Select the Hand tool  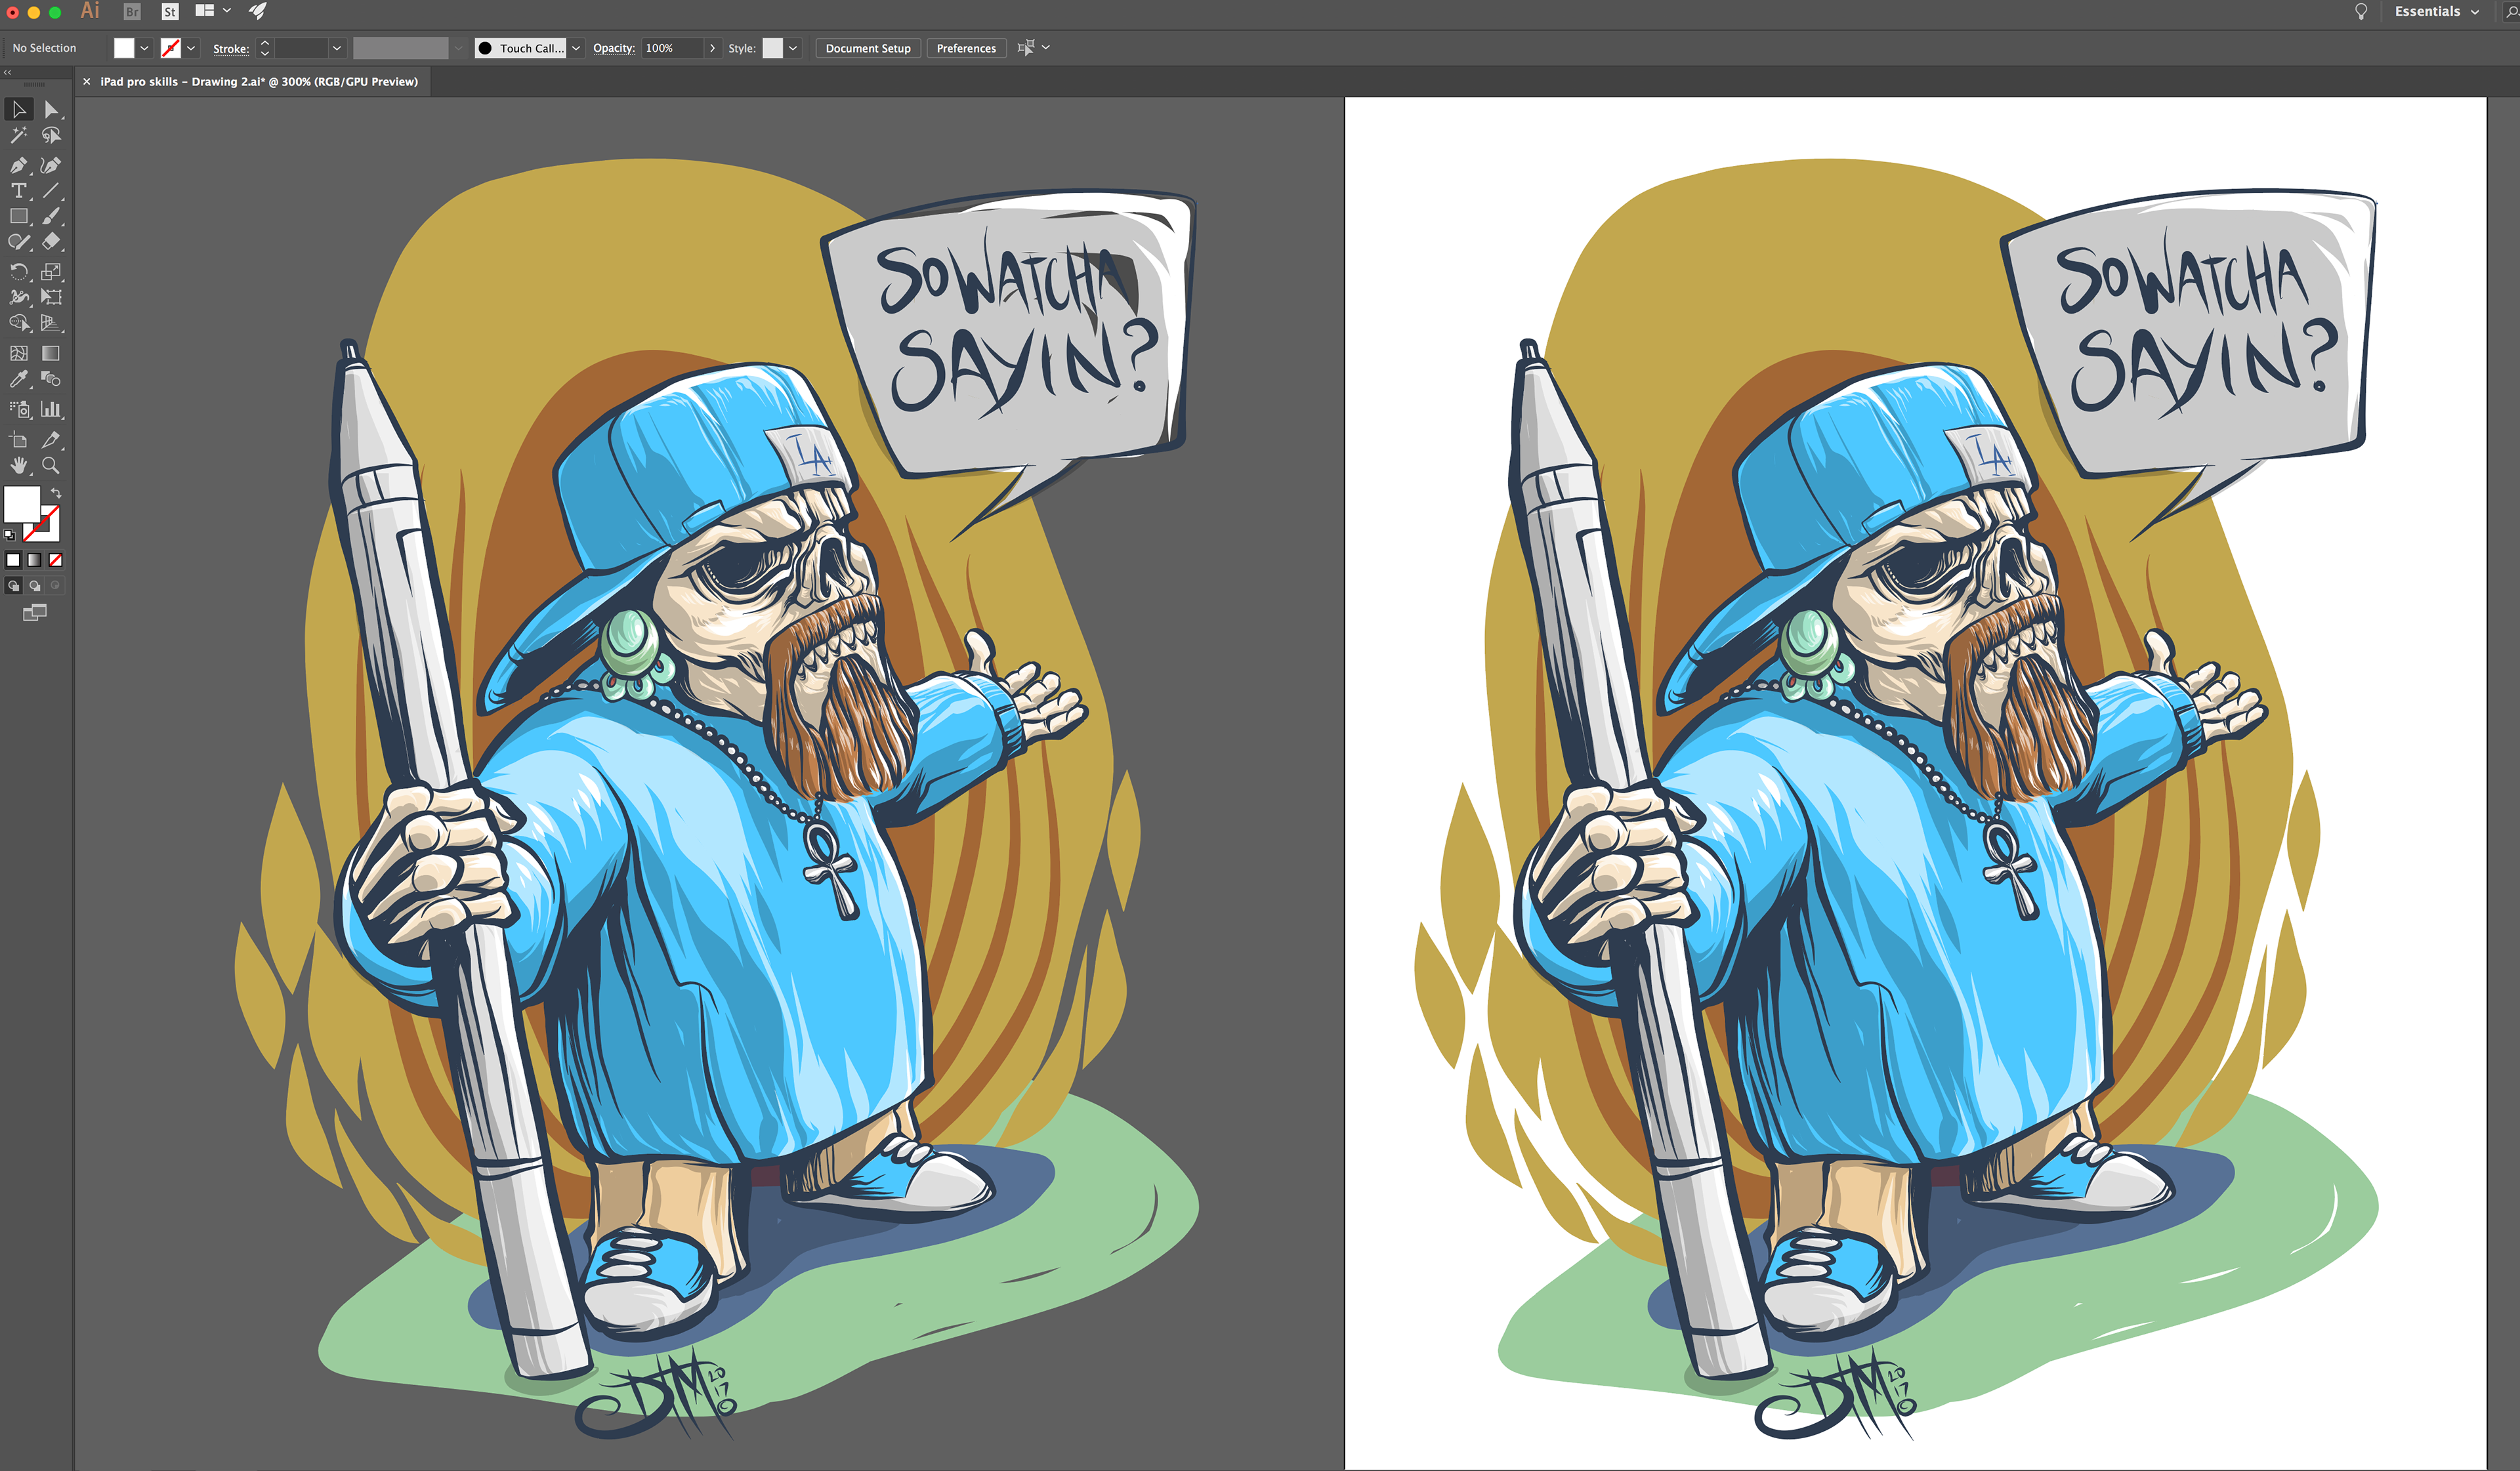tap(19, 466)
